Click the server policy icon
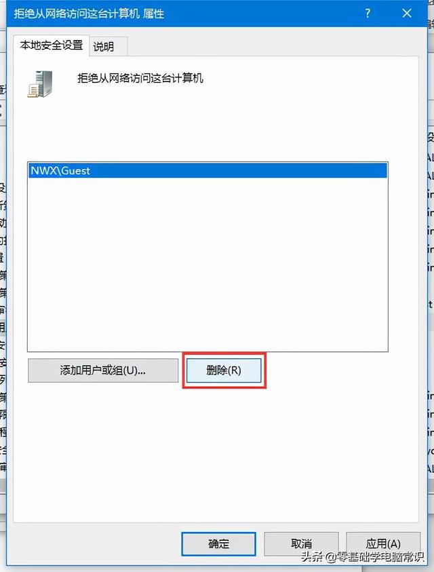The height and width of the screenshot is (572, 434). pos(40,84)
